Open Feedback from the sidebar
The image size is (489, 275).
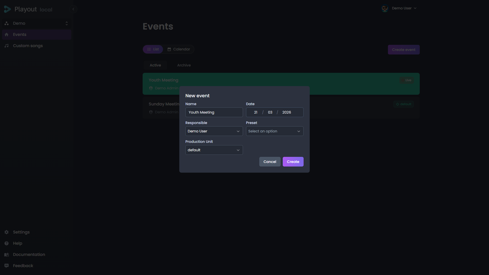tap(37, 266)
